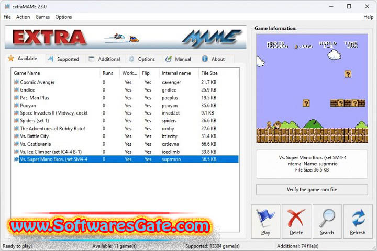Image resolution: width=377 pixels, height=251 pixels.
Task: Click the blue flag Play icon
Action: point(265,218)
